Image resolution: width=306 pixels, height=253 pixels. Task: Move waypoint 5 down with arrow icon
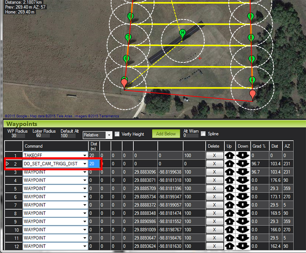point(243,188)
